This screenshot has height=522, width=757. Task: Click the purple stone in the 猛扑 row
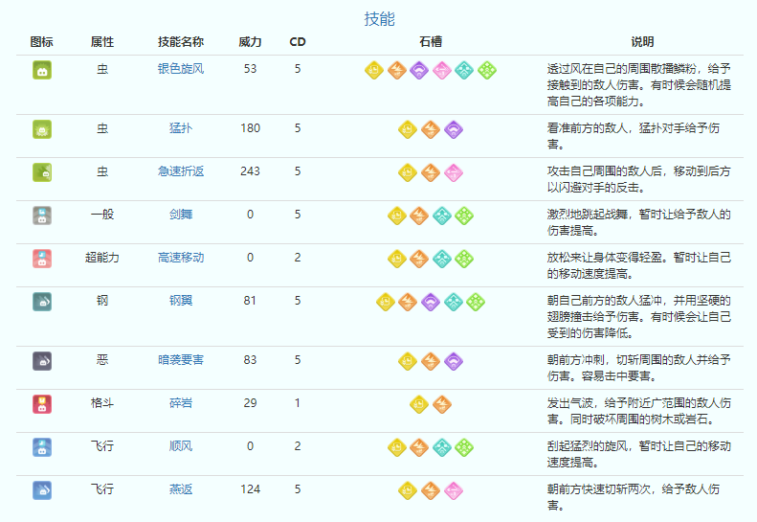click(454, 129)
